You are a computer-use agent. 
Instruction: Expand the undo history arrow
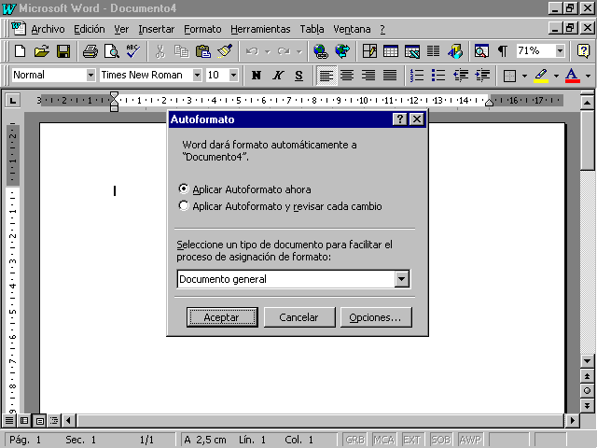pos(268,51)
